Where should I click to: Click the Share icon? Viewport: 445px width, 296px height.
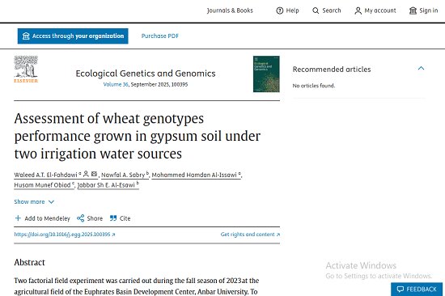(81, 218)
